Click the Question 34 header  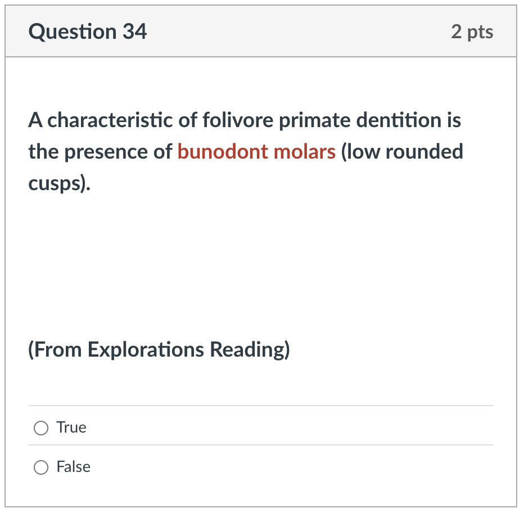tap(88, 32)
